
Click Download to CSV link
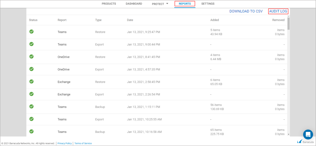point(246,11)
